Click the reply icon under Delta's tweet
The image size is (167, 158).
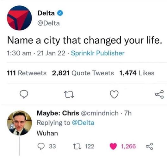pyautogui.click(x=24, y=94)
